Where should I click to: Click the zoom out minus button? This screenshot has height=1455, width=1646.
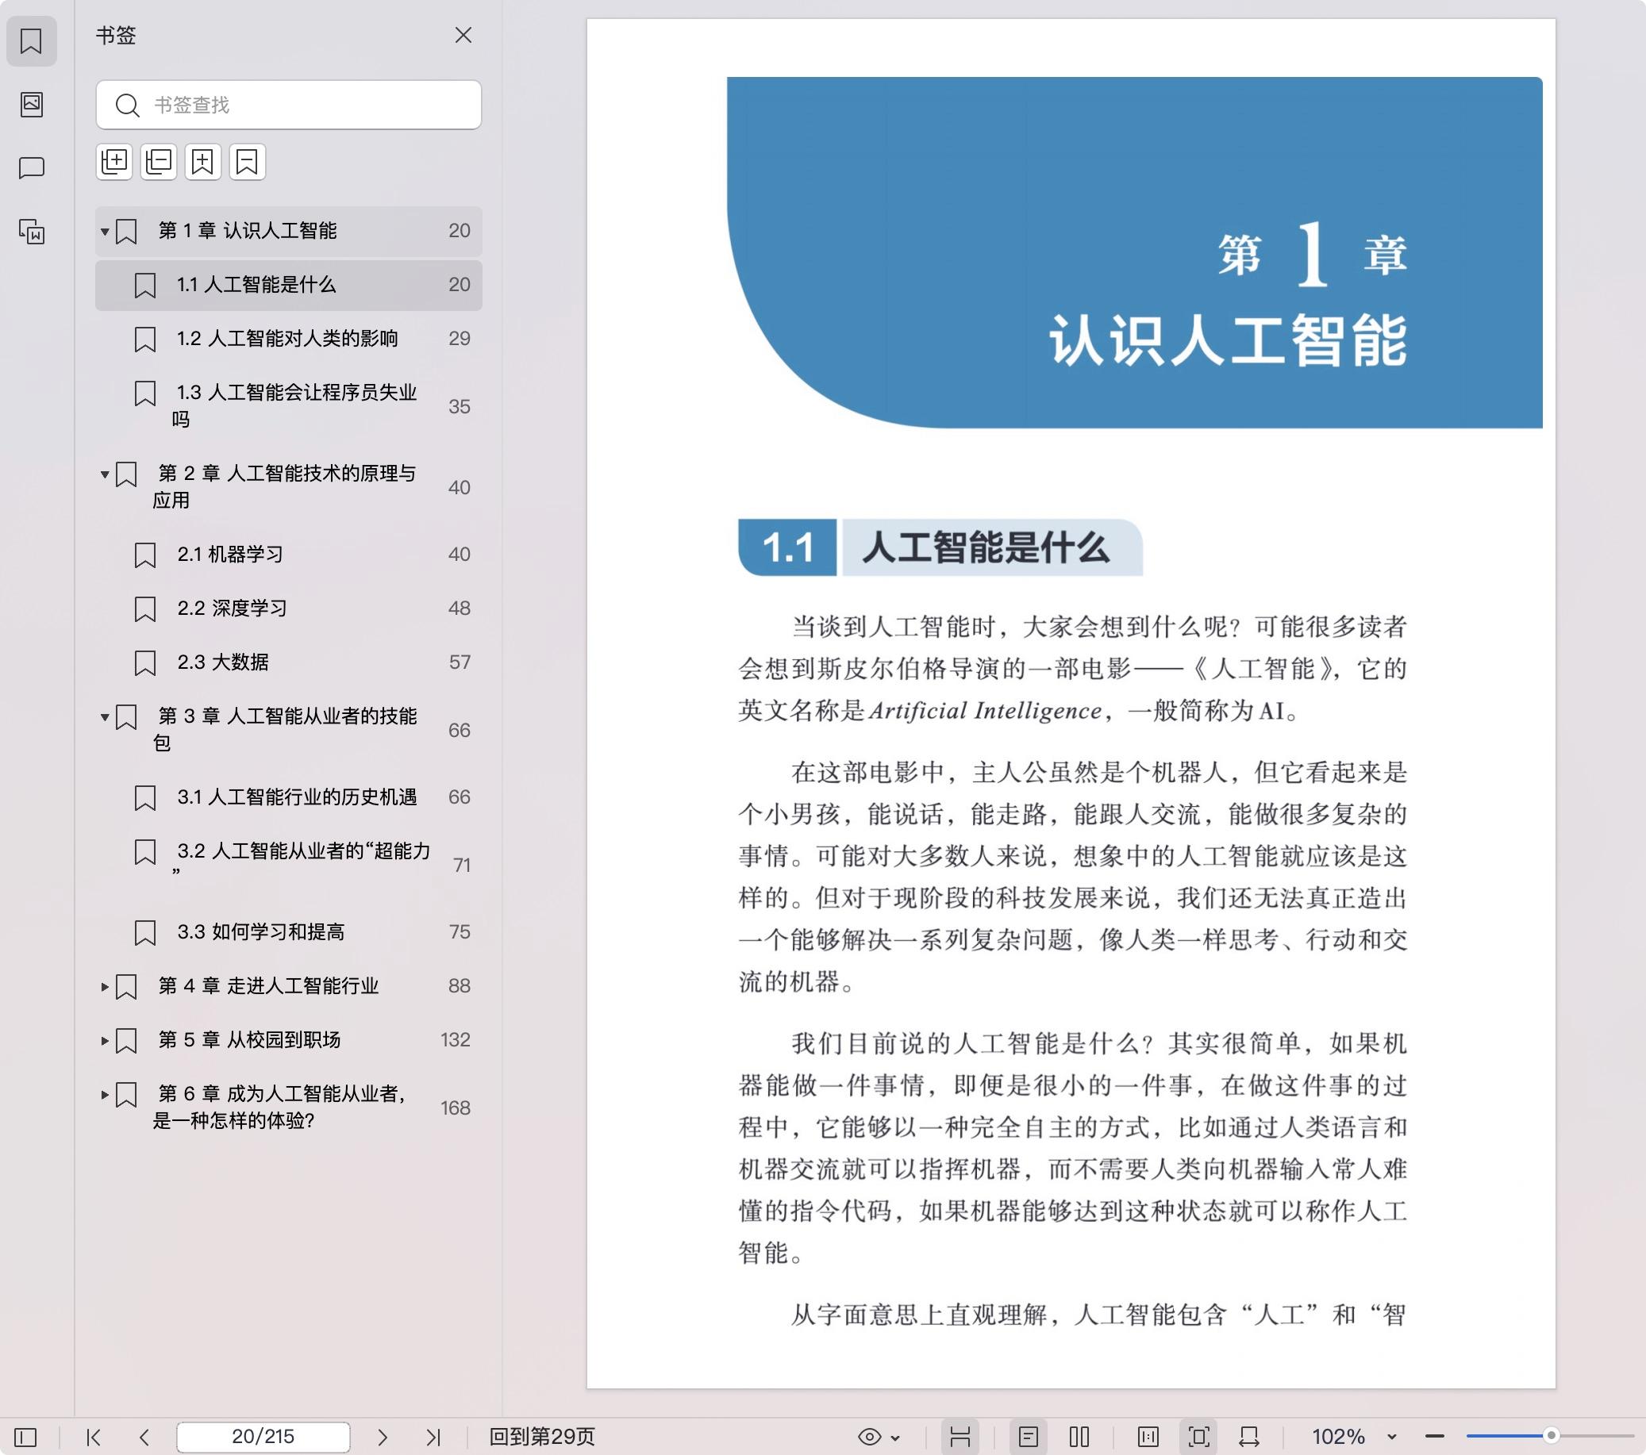tap(1434, 1436)
